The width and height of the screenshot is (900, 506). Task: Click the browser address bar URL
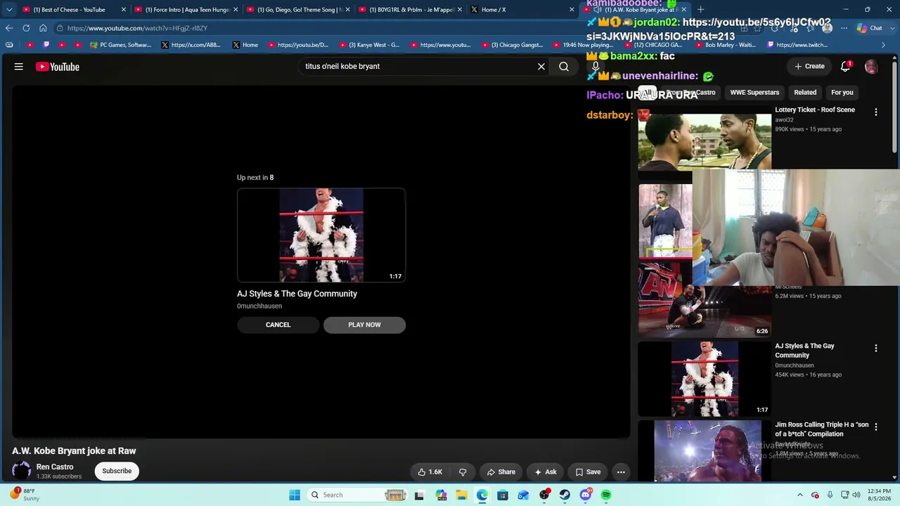click(x=137, y=28)
